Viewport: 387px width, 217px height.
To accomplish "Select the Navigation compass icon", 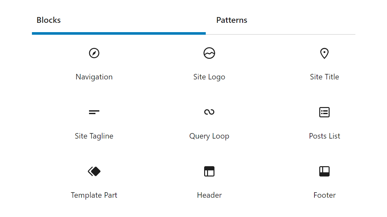I will (x=94, y=53).
